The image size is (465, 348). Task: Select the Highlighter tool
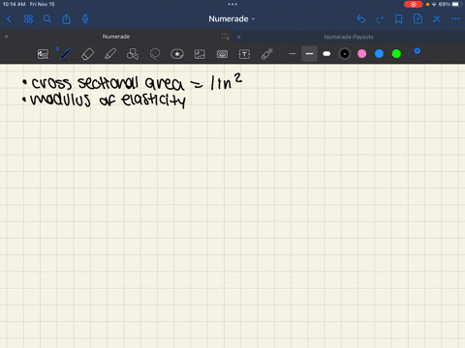coord(110,54)
